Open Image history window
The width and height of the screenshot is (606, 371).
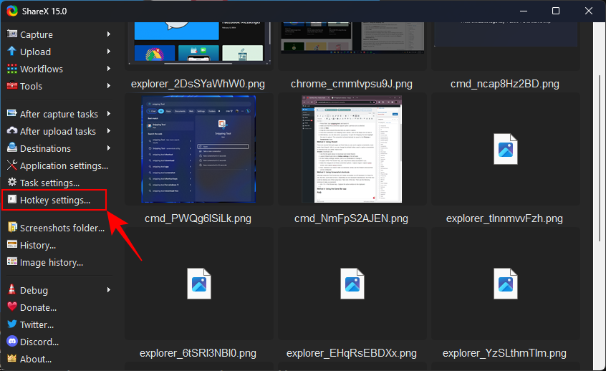pyautogui.click(x=52, y=262)
